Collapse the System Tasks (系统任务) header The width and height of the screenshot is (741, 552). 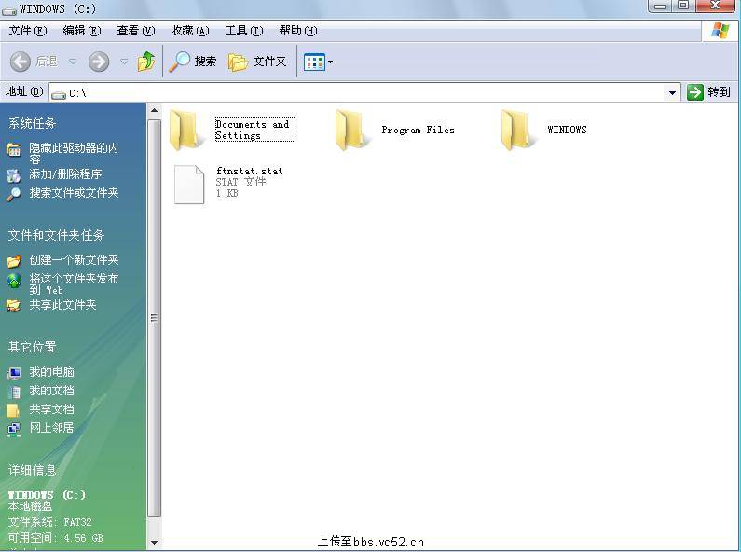coord(32,124)
